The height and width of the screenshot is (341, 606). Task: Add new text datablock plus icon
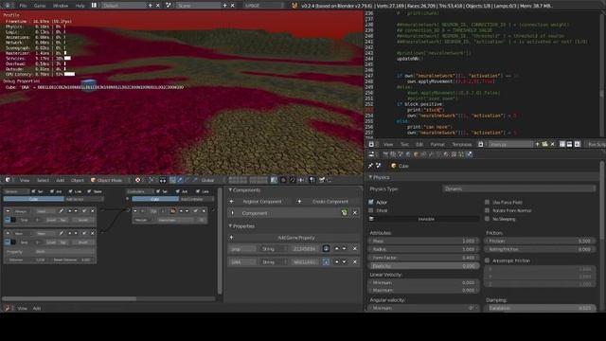pyautogui.click(x=537, y=144)
